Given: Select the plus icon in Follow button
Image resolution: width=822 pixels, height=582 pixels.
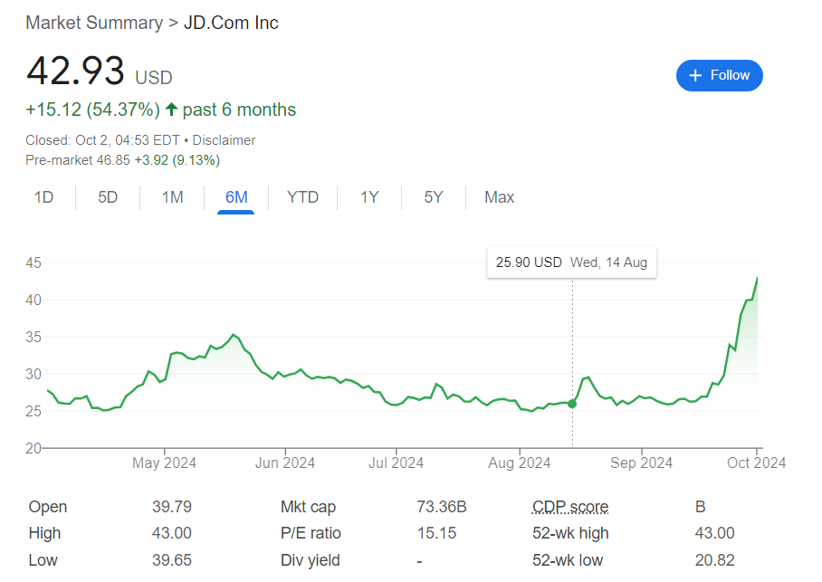Looking at the screenshot, I should click(x=695, y=75).
